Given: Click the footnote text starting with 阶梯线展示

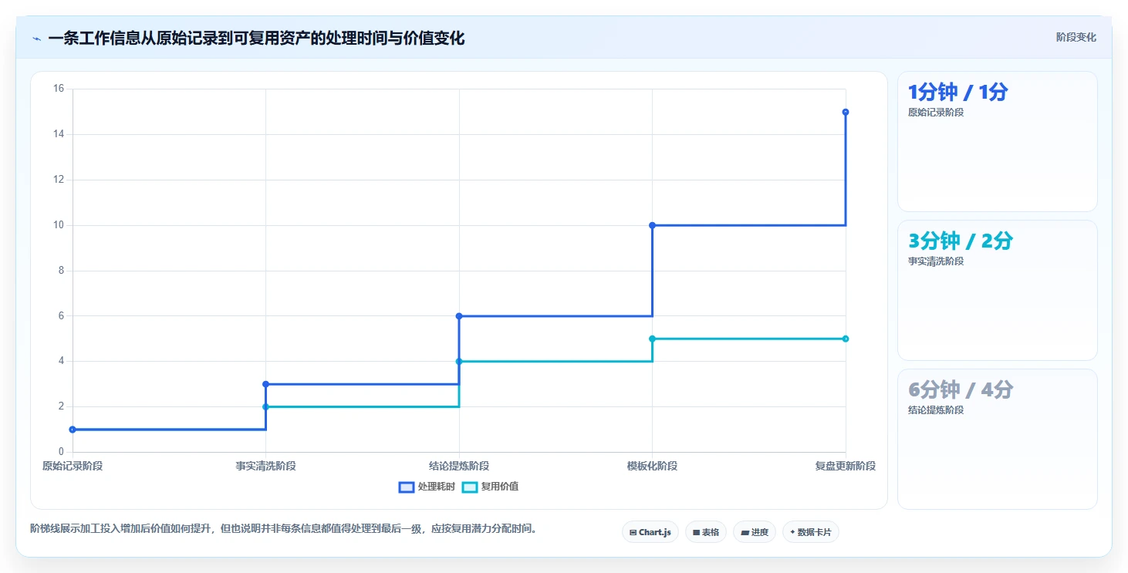Looking at the screenshot, I should [x=283, y=529].
